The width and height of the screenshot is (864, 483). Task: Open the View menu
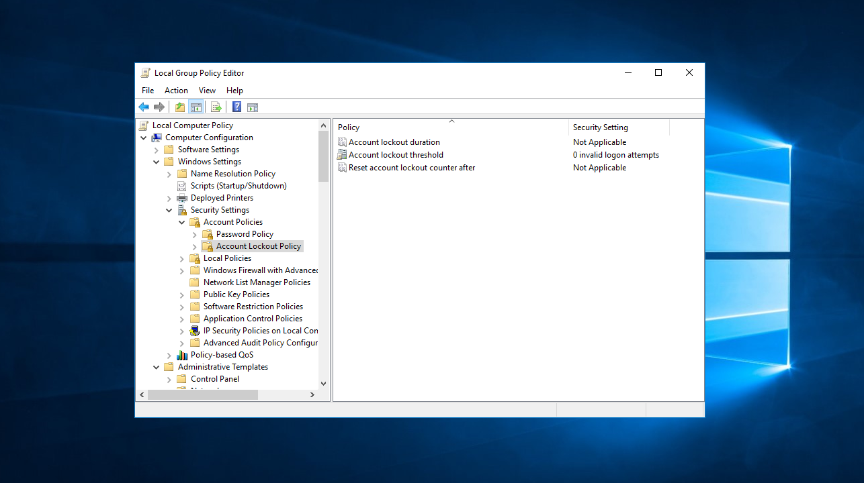207,91
